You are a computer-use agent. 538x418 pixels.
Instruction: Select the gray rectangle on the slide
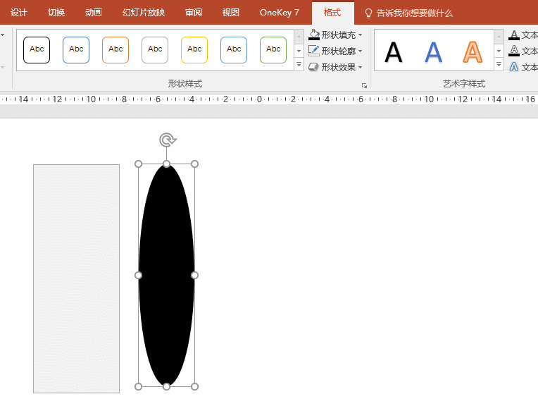pos(76,278)
